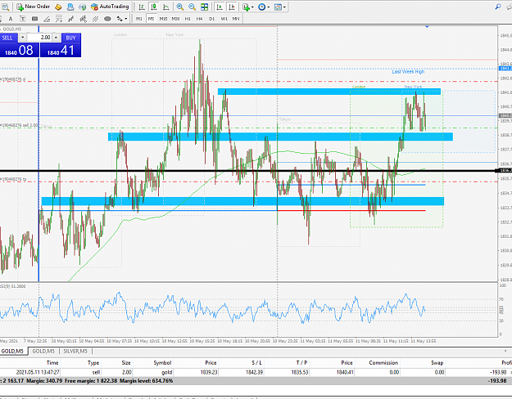Image resolution: width=512 pixels, height=399 pixels.
Task: Switch chart to candlesticks style
Action: 153,7
